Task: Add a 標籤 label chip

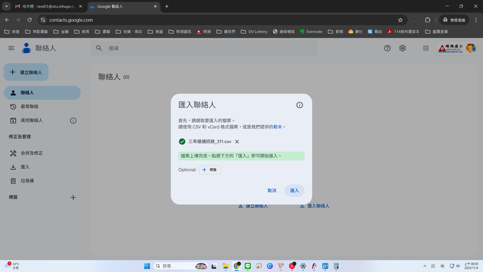Action: (x=210, y=170)
